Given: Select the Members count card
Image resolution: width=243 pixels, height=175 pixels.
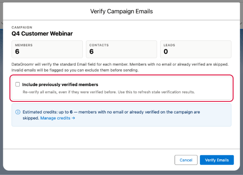Looking at the screenshot, I should point(47,49).
